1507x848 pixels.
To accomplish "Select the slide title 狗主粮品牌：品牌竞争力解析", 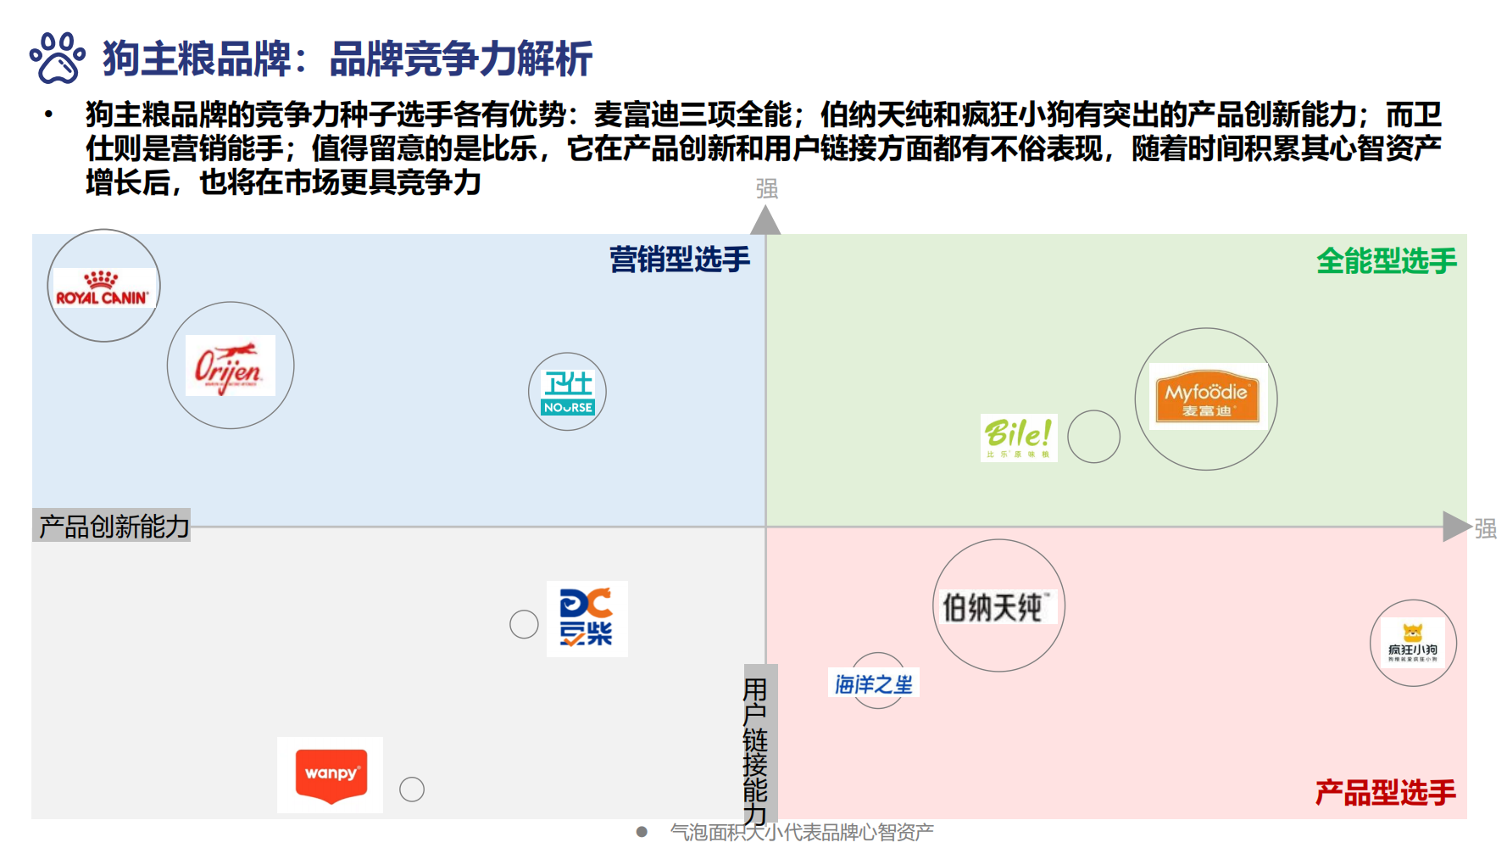I will (x=348, y=59).
